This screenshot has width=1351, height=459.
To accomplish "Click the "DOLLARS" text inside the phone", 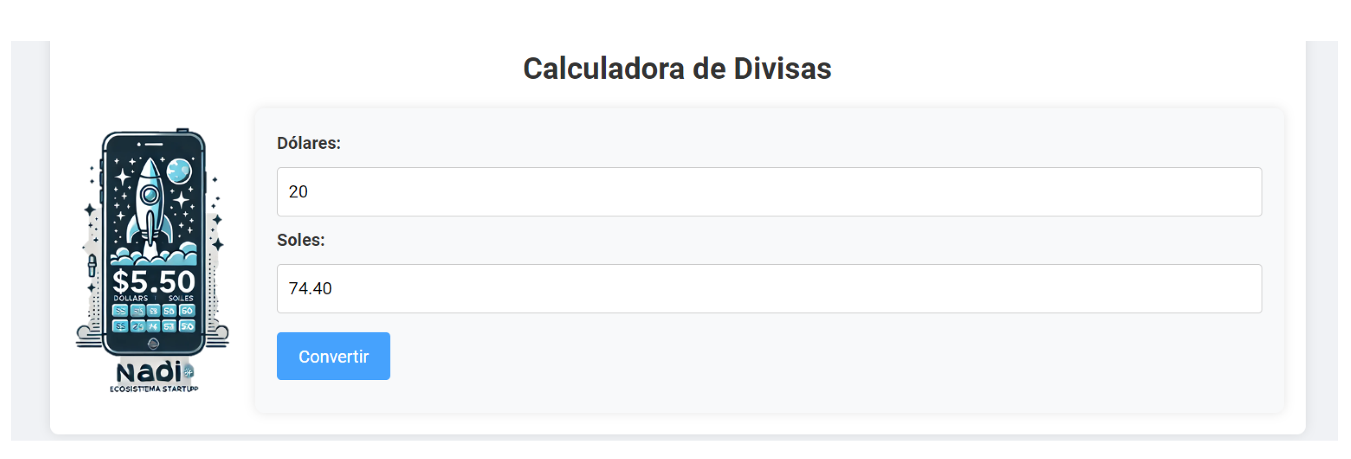I will 130,298.
